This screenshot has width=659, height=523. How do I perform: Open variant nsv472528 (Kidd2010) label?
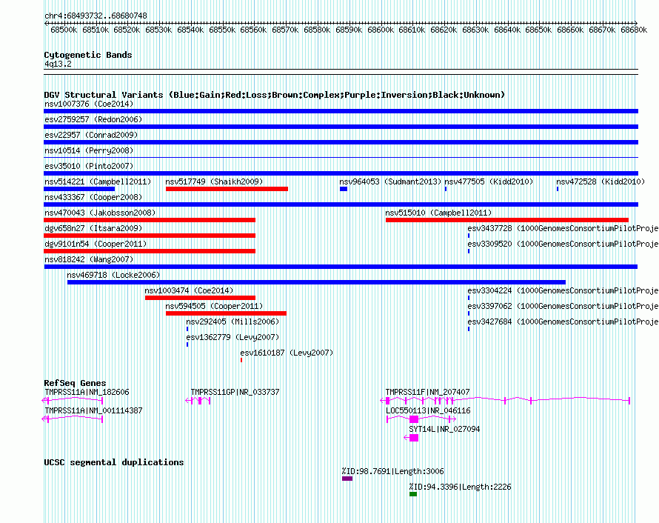click(x=601, y=181)
